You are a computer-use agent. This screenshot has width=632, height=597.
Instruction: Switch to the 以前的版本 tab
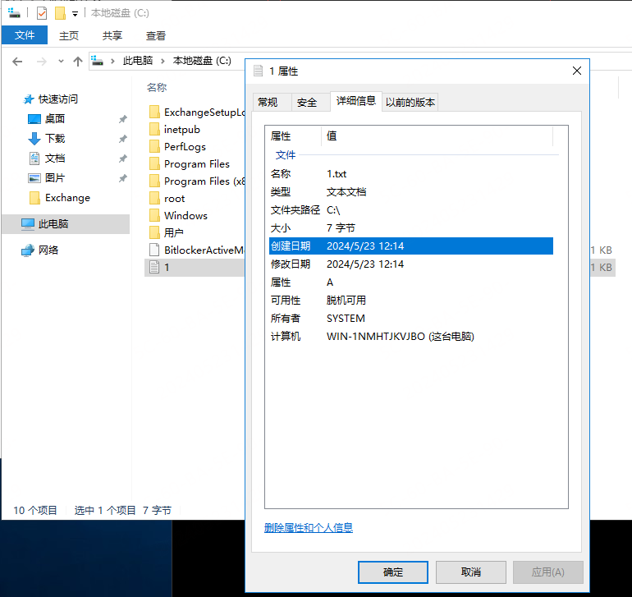coord(410,103)
